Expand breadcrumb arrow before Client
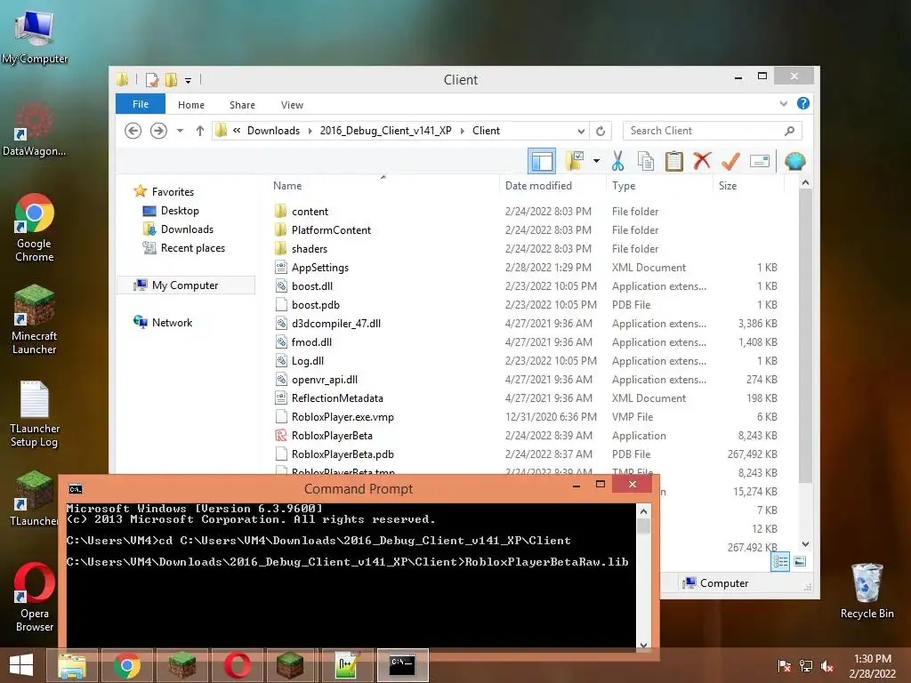911x683 pixels. tap(463, 131)
